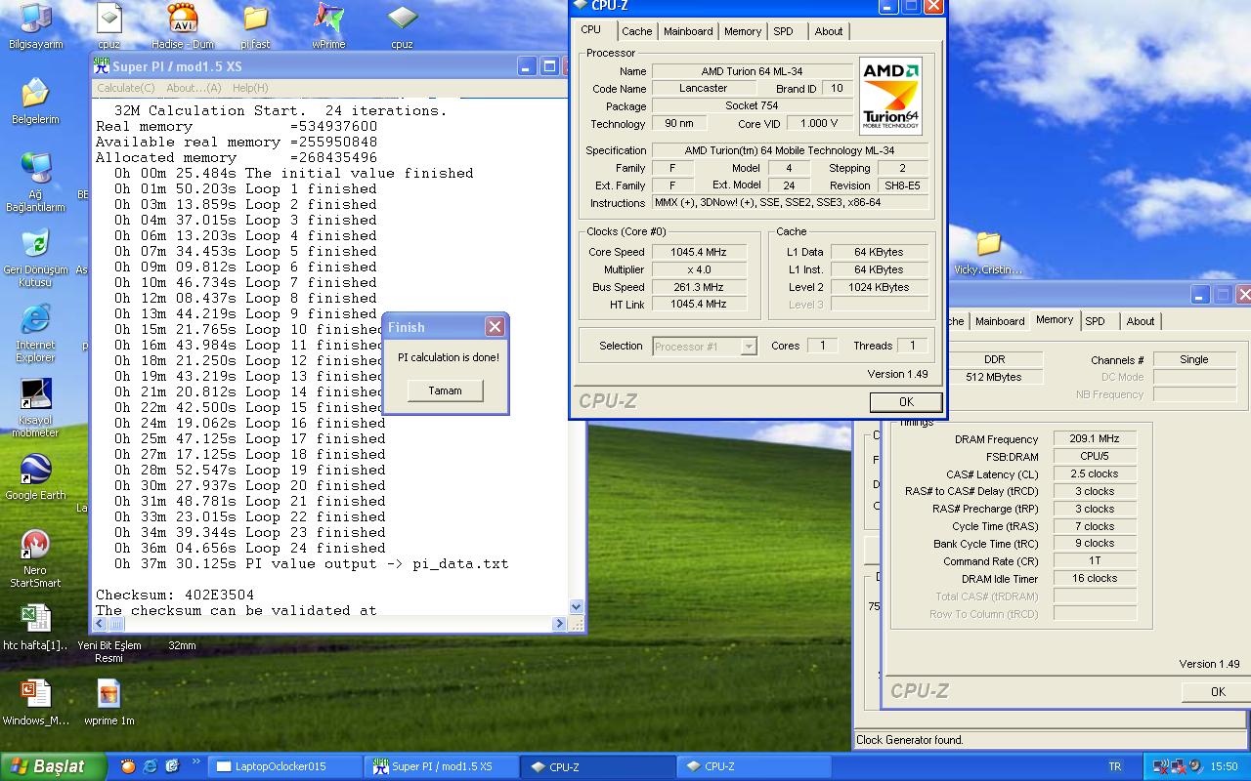Click Core Speed value 1045.4 MHz
Viewport: 1251px width, 781px height.
click(699, 252)
